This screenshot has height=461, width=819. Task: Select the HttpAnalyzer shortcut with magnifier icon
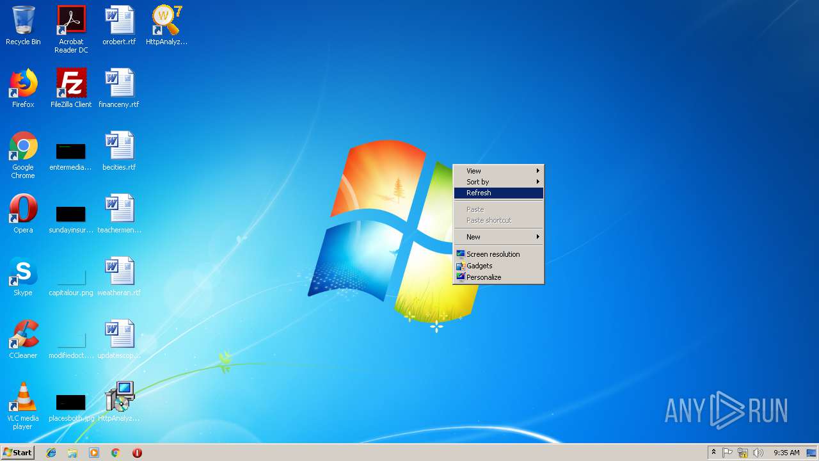[x=166, y=26]
